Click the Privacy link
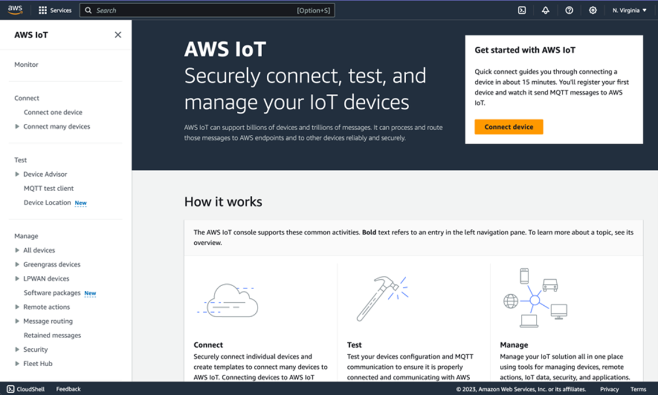 click(609, 389)
